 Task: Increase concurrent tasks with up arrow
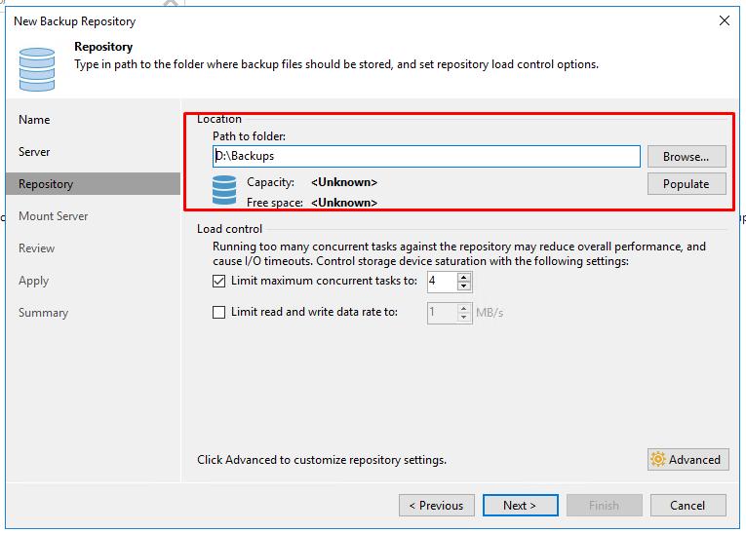tap(464, 277)
